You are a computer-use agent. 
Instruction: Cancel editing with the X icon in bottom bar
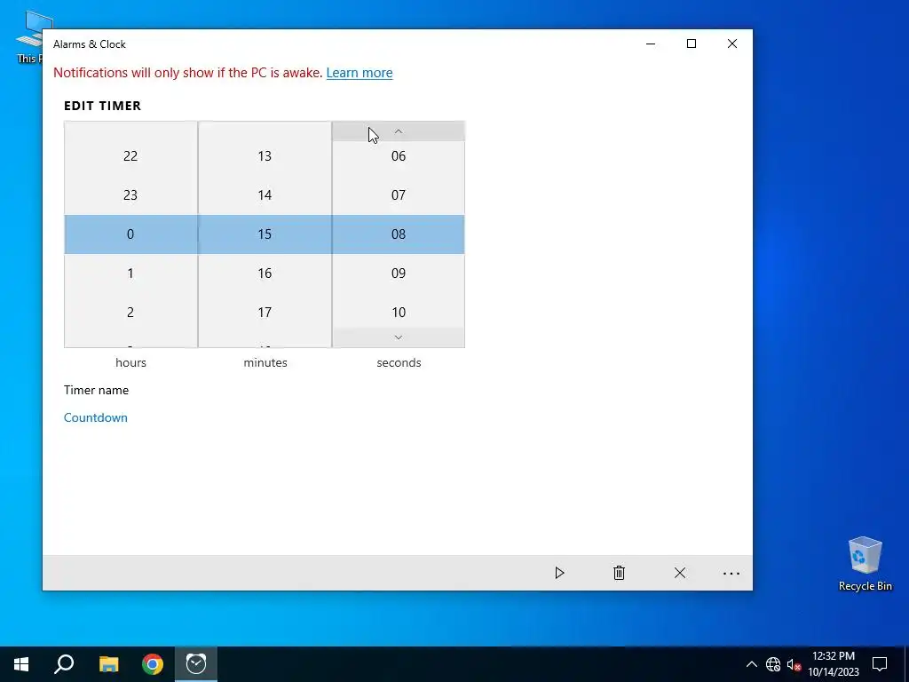point(680,573)
